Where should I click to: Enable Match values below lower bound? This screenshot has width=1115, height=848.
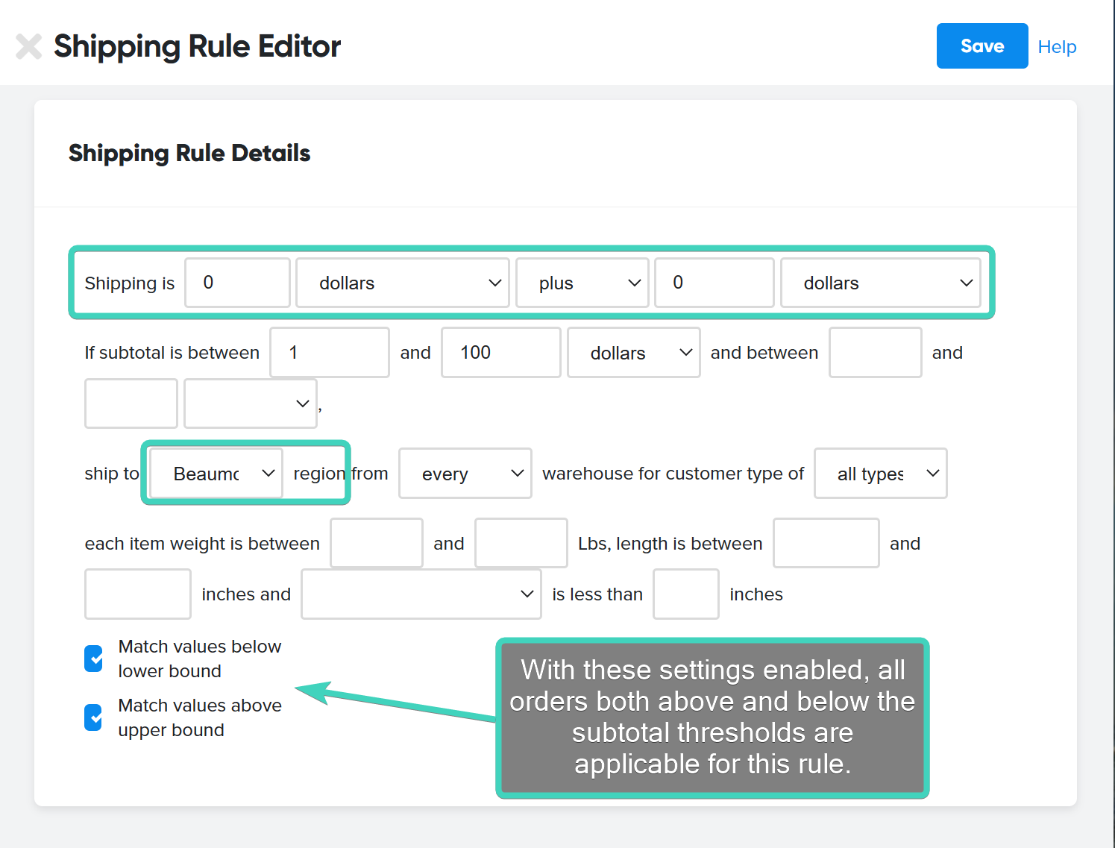pos(92,658)
